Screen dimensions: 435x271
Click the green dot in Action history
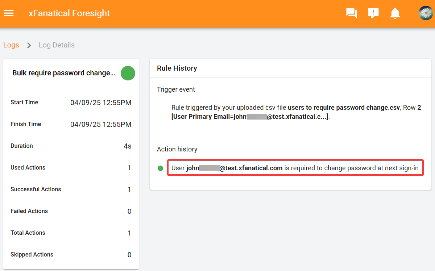tap(161, 168)
